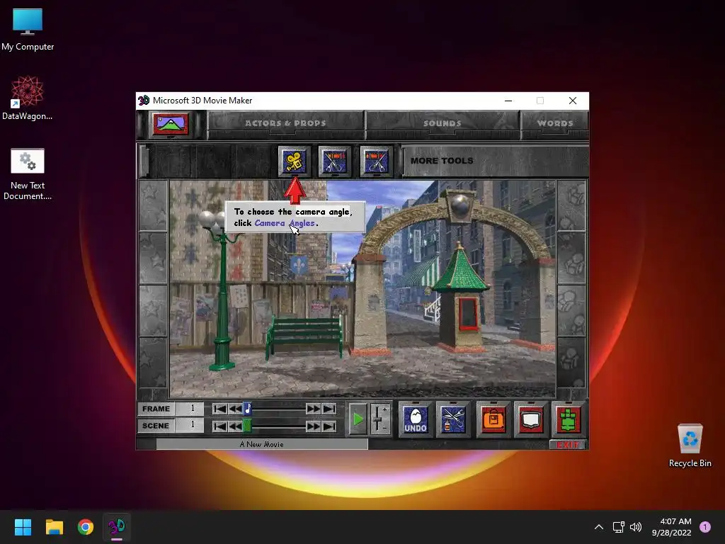Image resolution: width=725 pixels, height=544 pixels.
Task: Select the Recycle Bin icon
Action: 690,446
